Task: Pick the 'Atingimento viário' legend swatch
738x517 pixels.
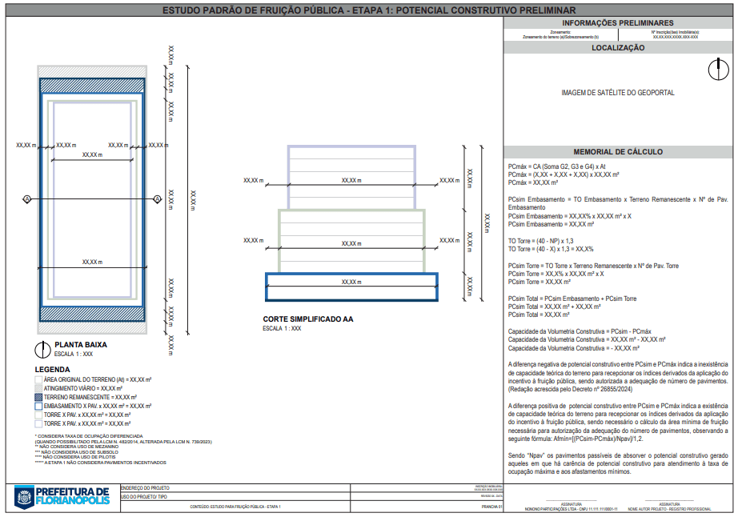Action: tap(38, 389)
